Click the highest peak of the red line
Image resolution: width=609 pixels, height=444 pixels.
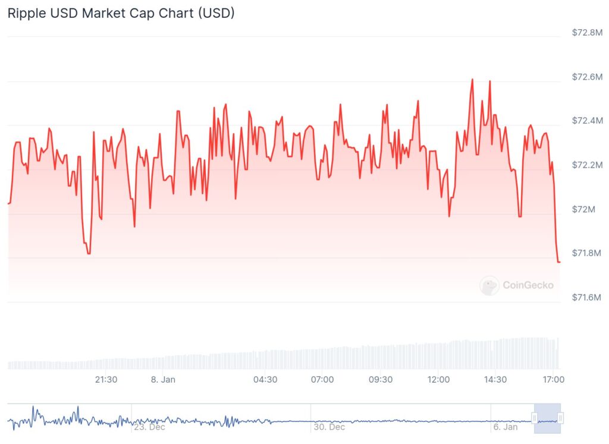pyautogui.click(x=472, y=79)
